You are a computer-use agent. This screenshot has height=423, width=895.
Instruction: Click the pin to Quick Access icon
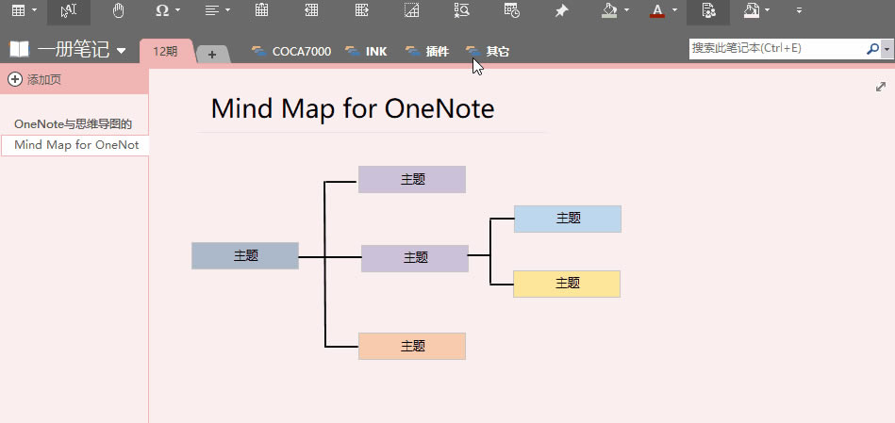tap(562, 10)
